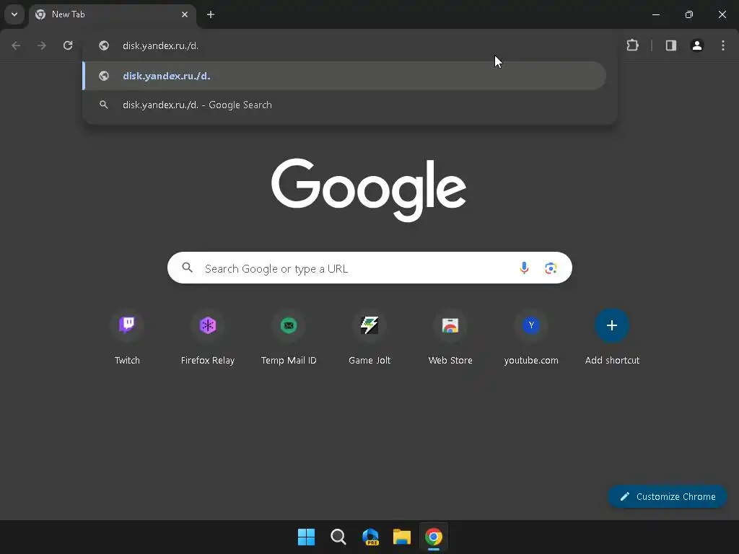
Task: Click the Add shortcut plus button
Action: click(612, 325)
